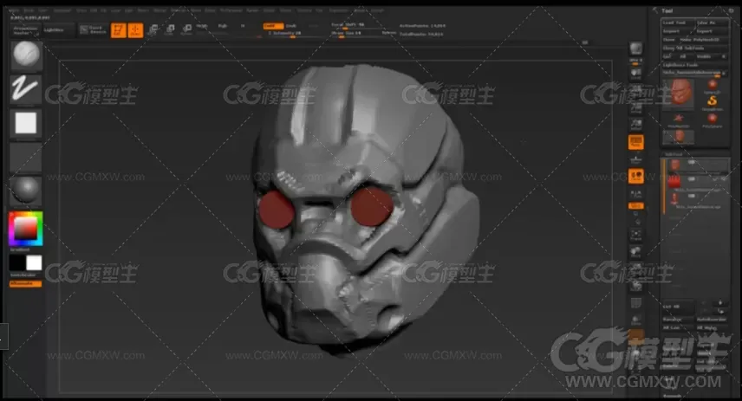Viewport: 742px width, 401px height.
Task: Expand the SubTool section header
Action: point(674,154)
